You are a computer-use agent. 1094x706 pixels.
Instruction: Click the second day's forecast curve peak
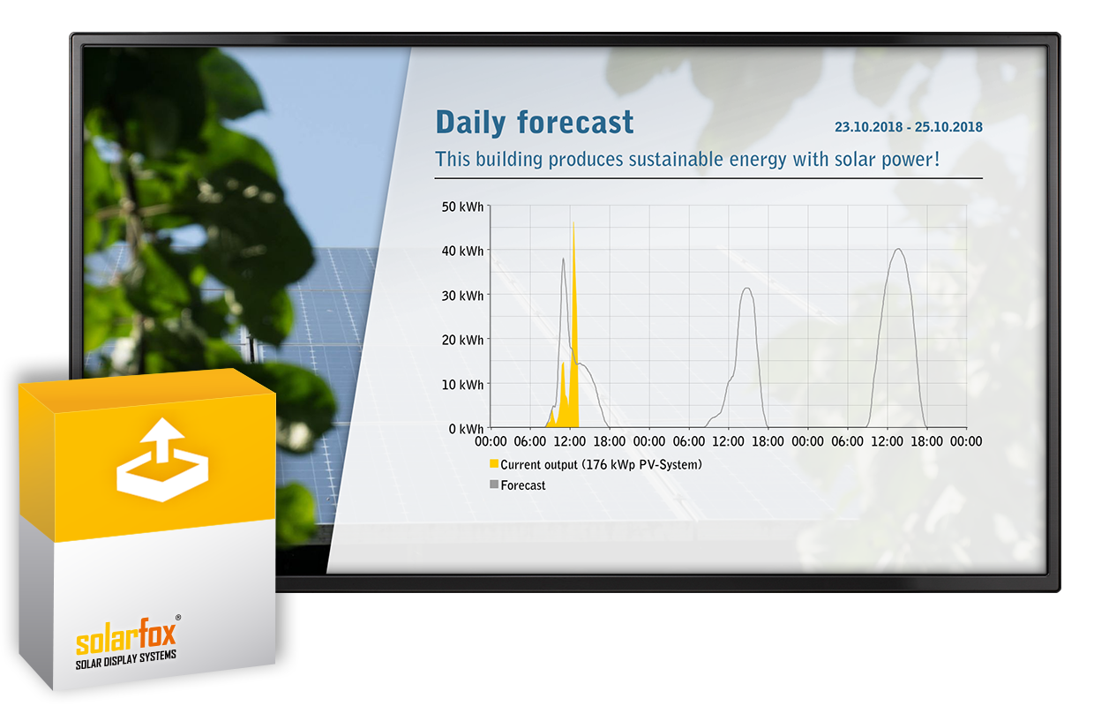(x=747, y=289)
